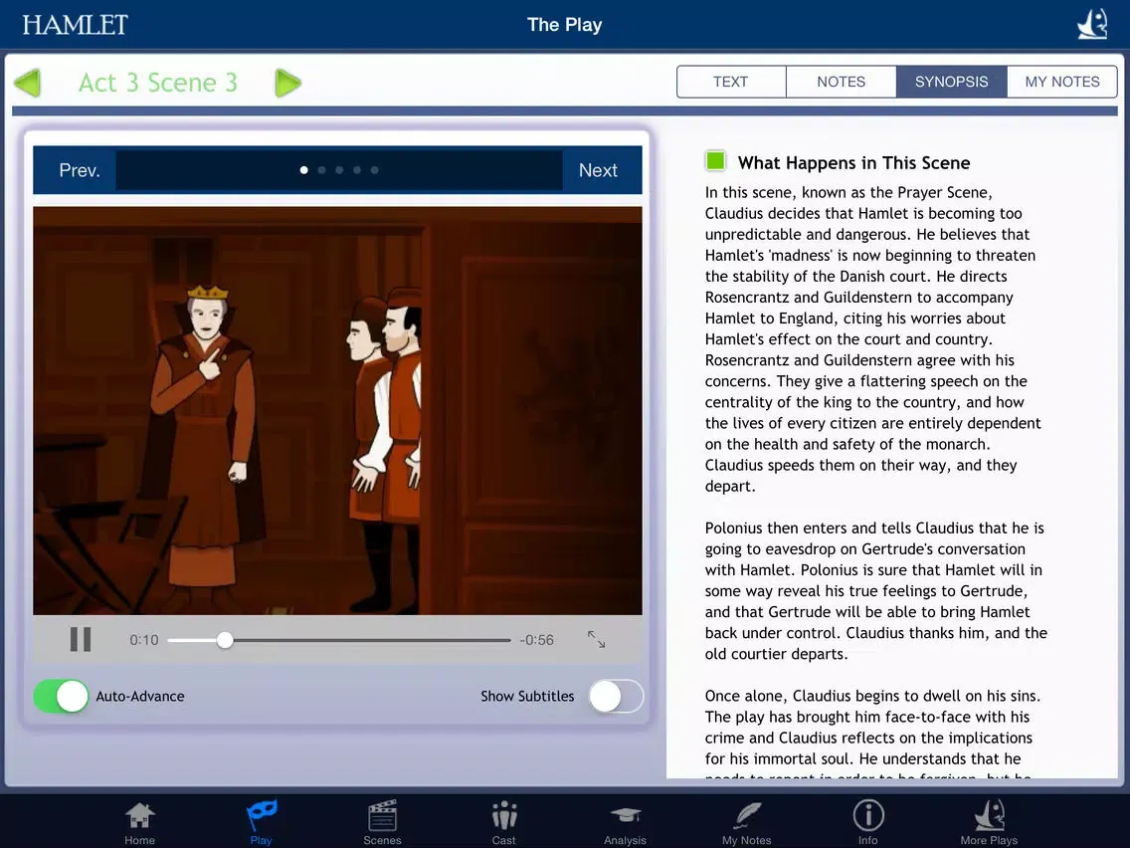The height and width of the screenshot is (848, 1130).
Task: Click the green square beside scene heading
Action: click(x=715, y=161)
